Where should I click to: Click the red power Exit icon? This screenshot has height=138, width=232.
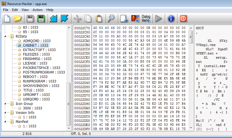(x=183, y=19)
